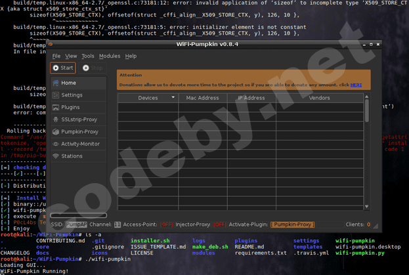Open the Help menu
Screen dimensions: 409x275
[x=131, y=56]
